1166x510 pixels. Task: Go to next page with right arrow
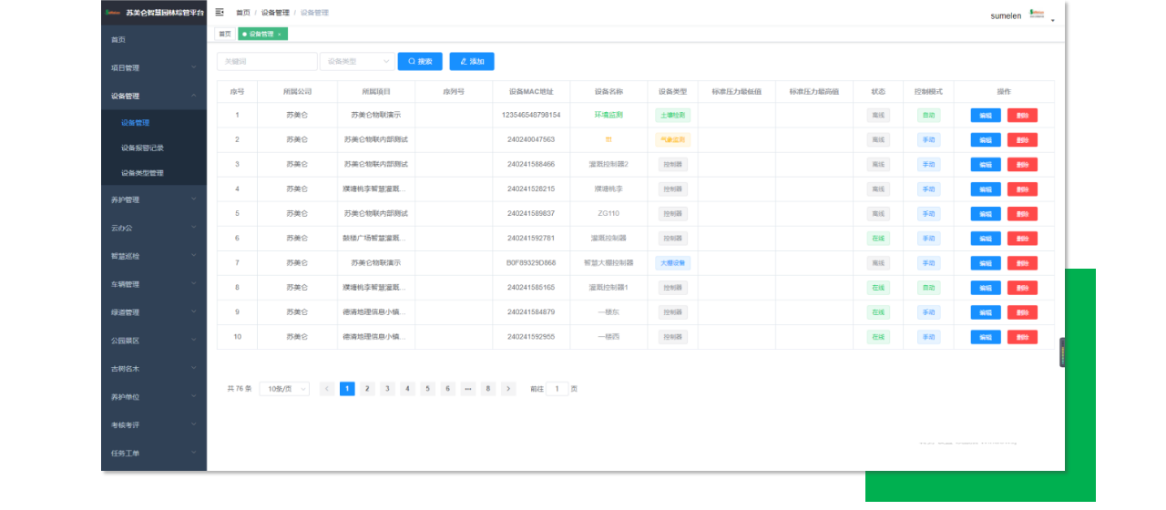(x=508, y=389)
